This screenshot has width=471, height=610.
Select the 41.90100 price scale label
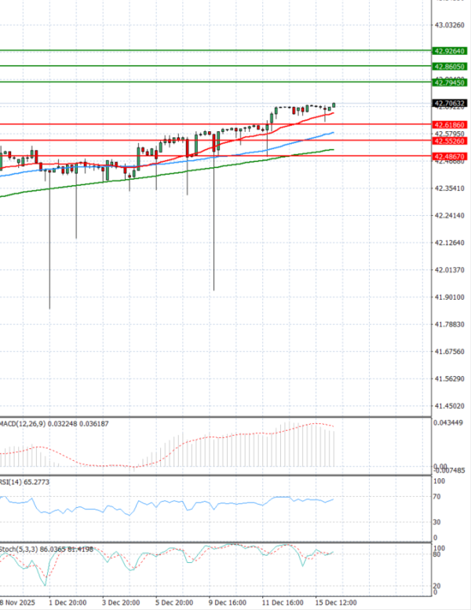[x=450, y=297]
